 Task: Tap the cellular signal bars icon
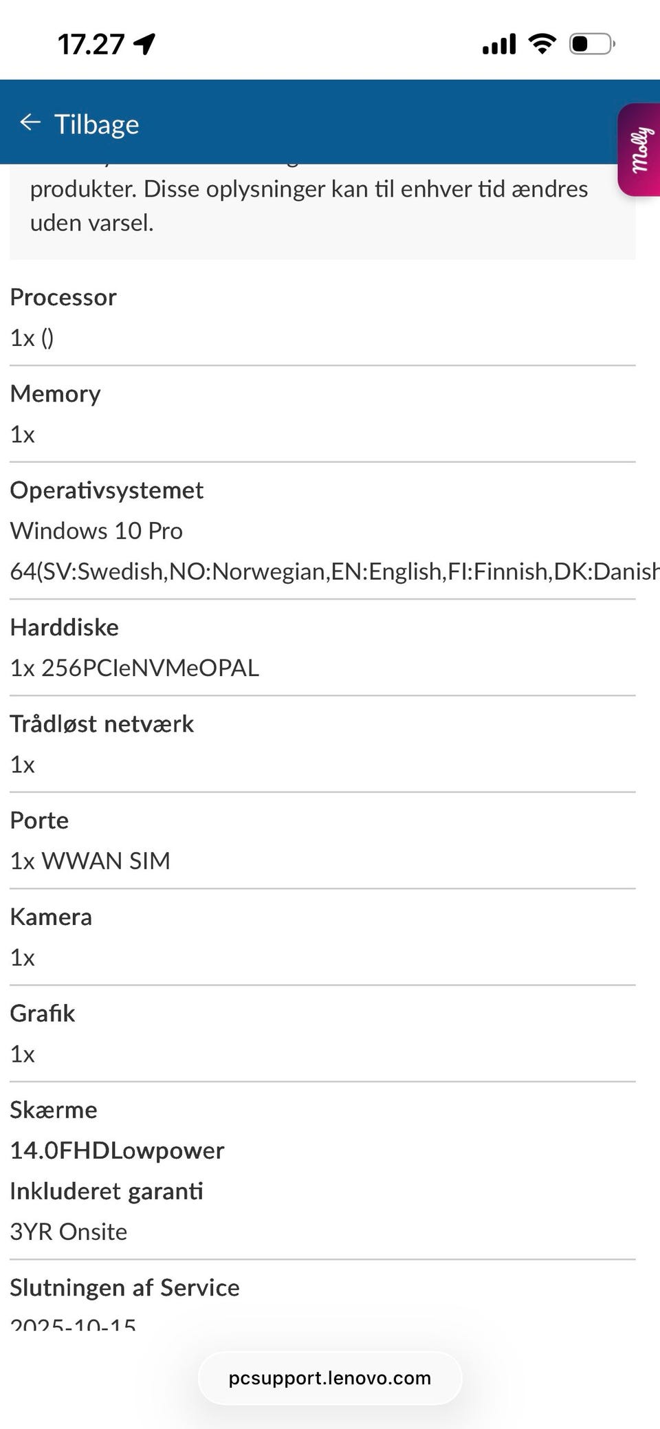(499, 45)
